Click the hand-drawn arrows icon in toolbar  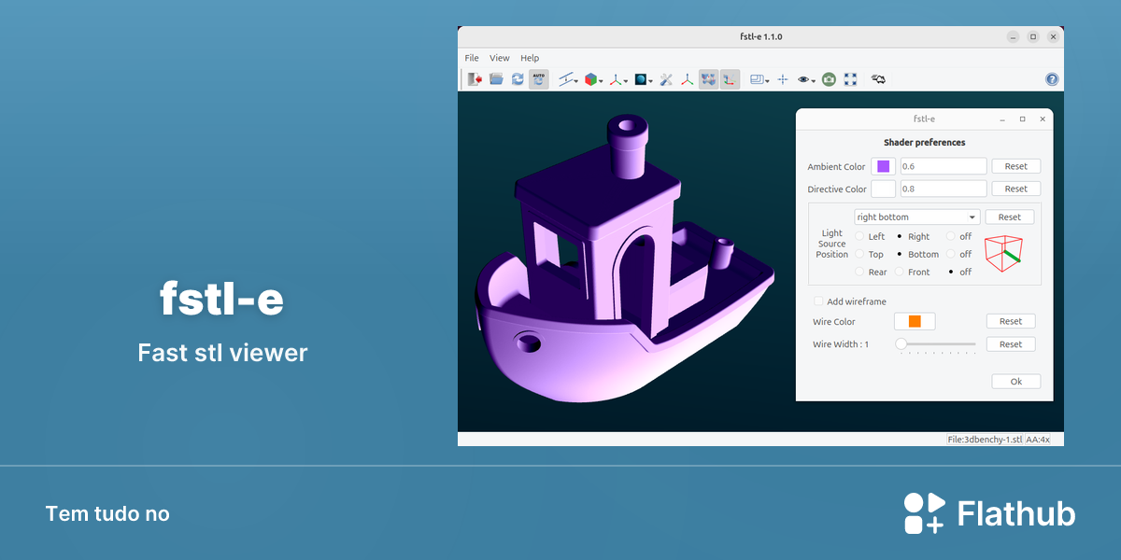click(878, 79)
